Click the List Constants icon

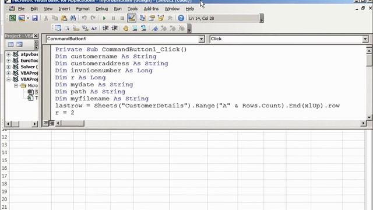click(67, 29)
